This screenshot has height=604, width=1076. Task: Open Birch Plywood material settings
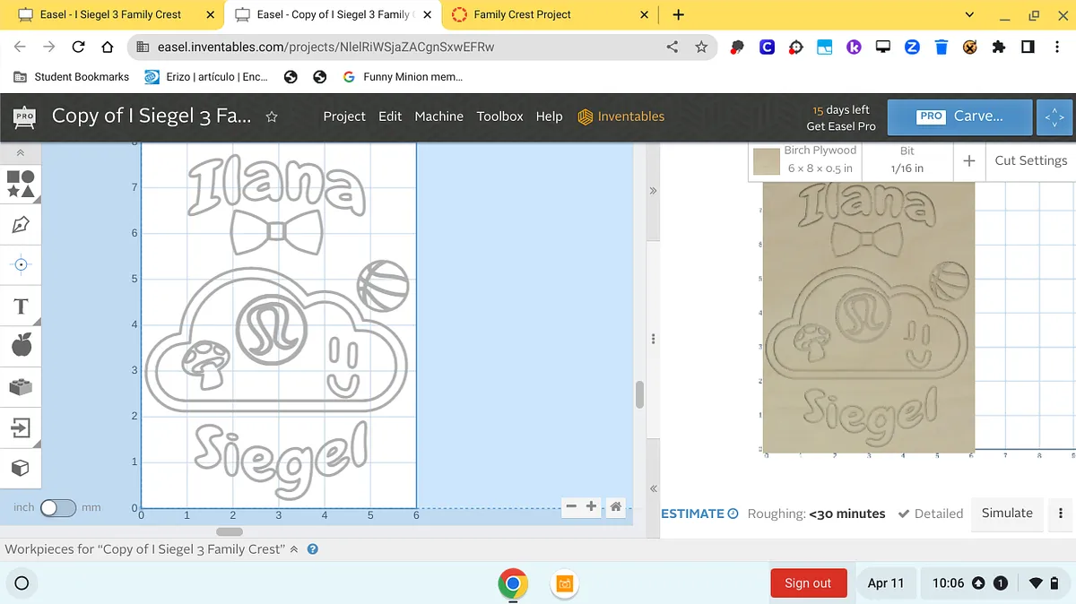[x=820, y=160]
